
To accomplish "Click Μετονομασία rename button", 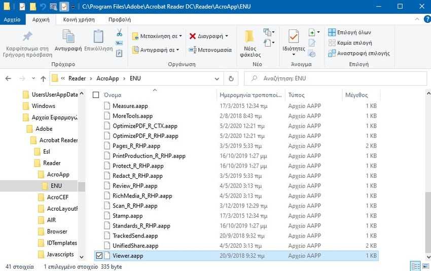I will (210, 50).
